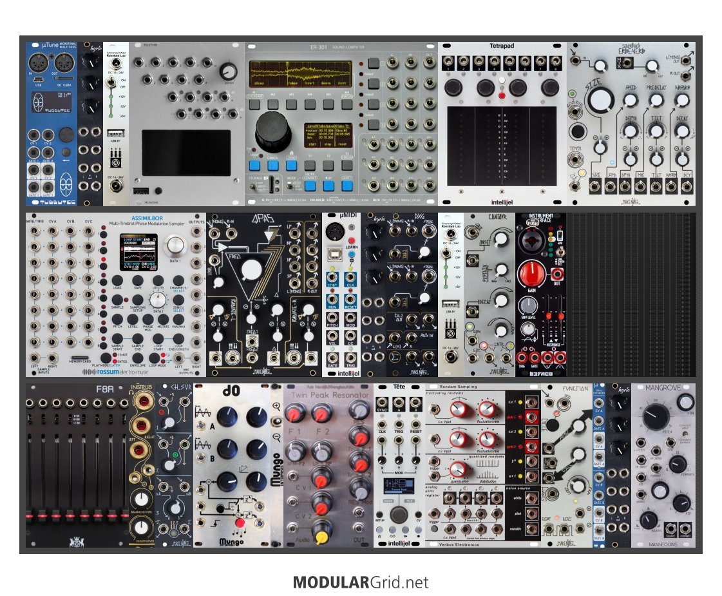Click the magnifier zoom-in icon on Mungo module

tap(277, 406)
